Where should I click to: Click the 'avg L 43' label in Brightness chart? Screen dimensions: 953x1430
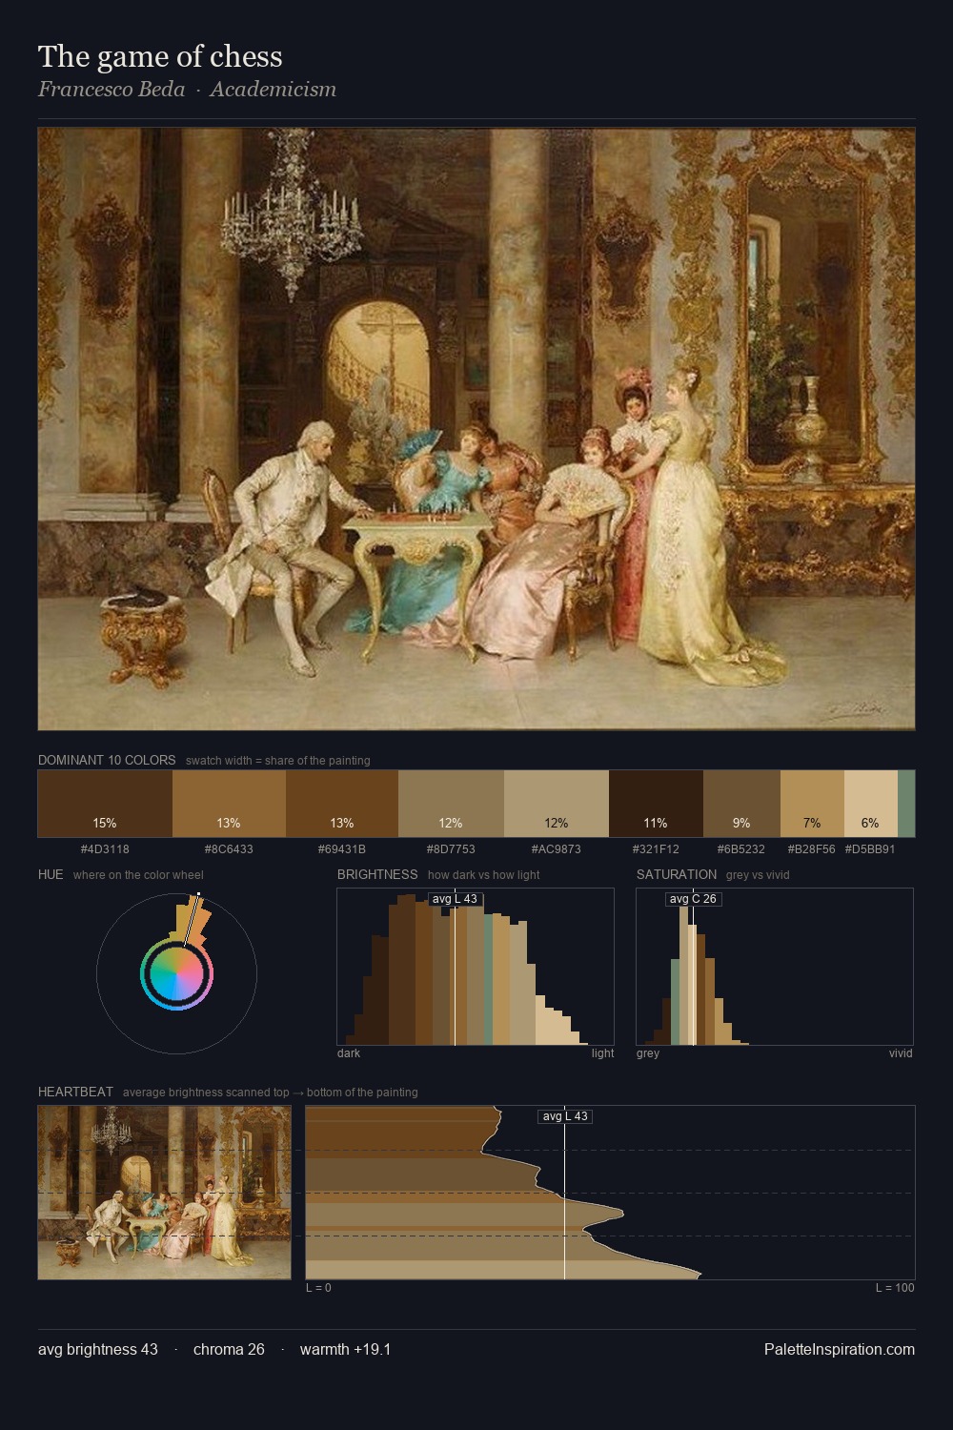coord(454,899)
